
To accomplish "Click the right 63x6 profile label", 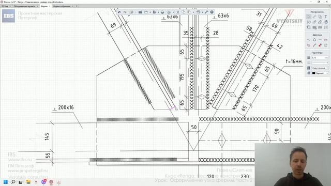I will tap(223, 16).
